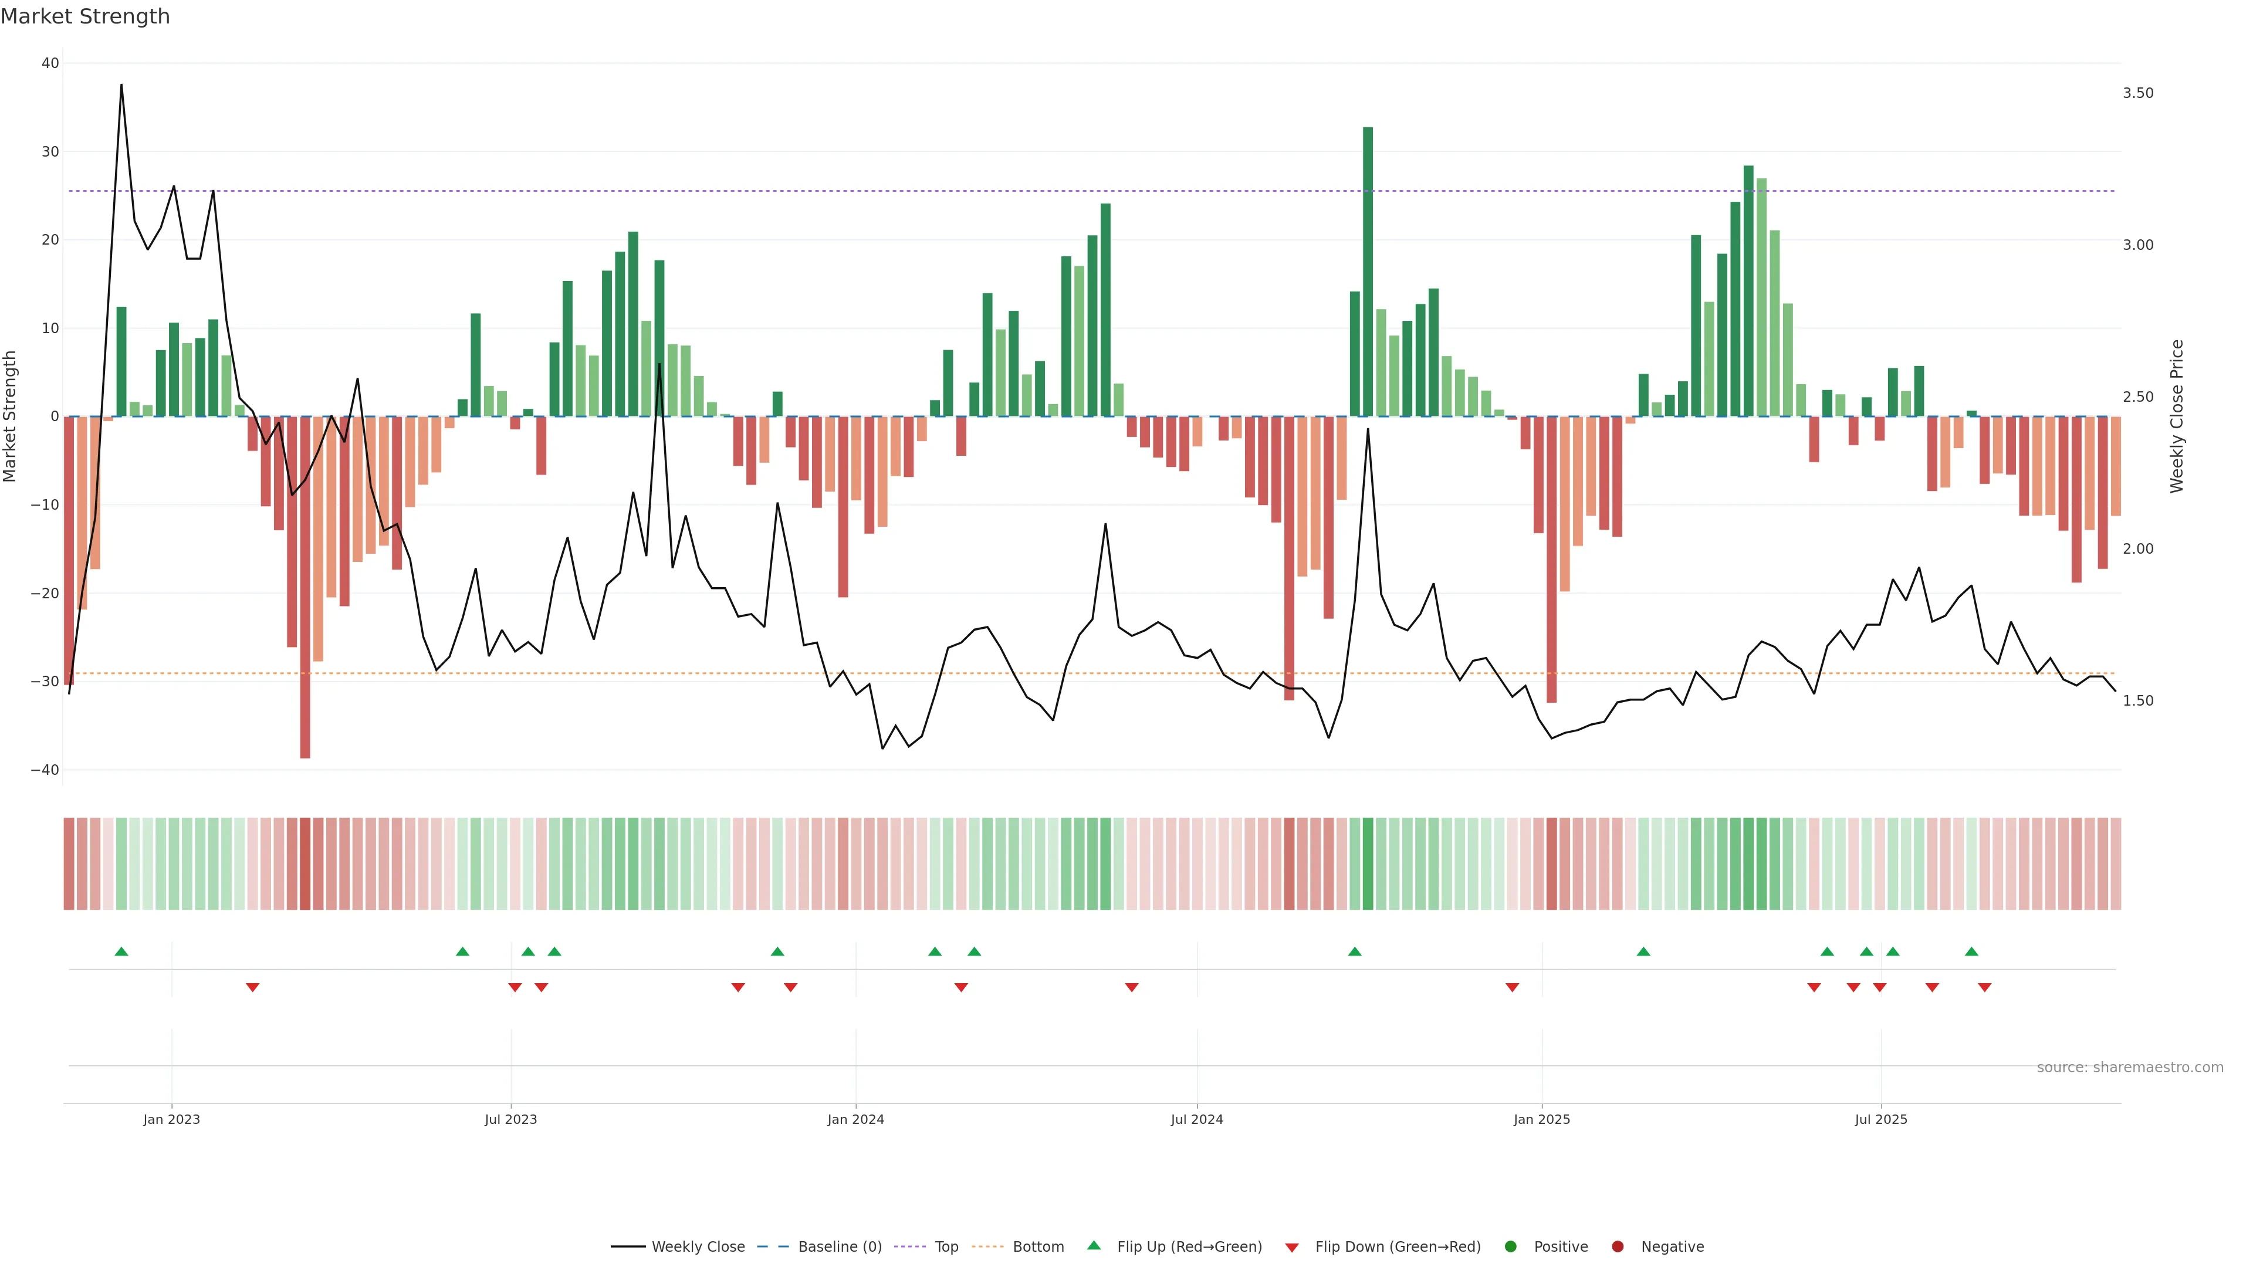Click the Jul 2024 axis label
Image resolution: width=2253 pixels, height=1267 pixels.
[x=1196, y=1119]
